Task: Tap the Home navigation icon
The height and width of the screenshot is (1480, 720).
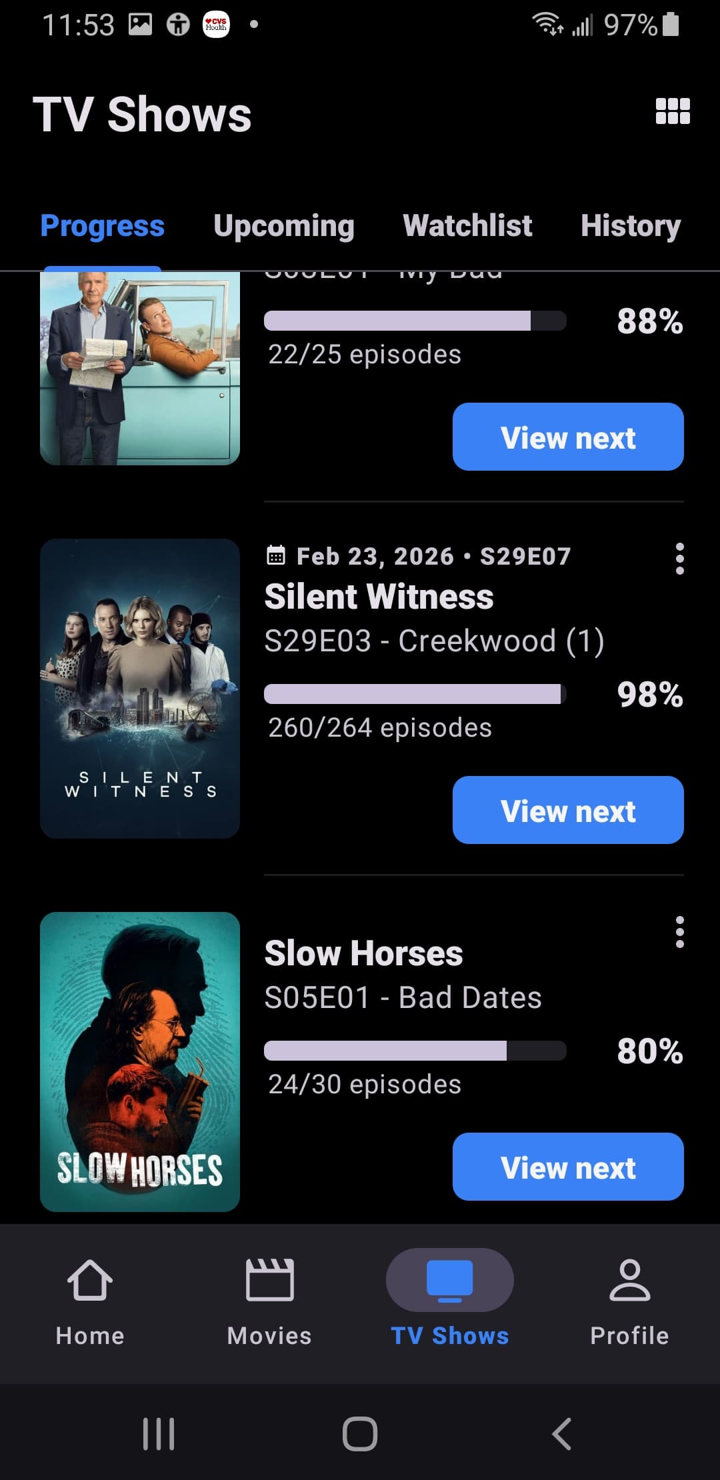Action: tap(90, 1281)
